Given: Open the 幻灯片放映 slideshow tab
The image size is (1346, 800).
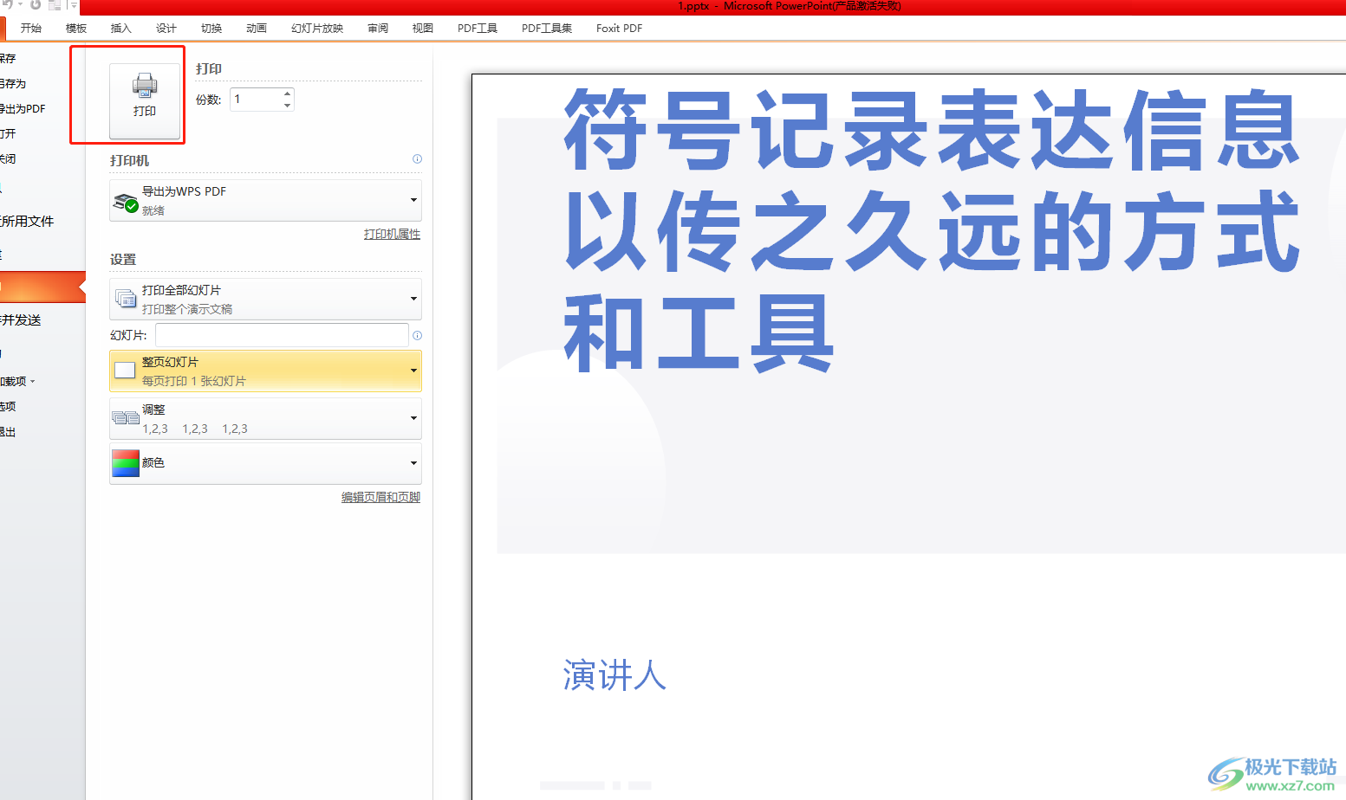Looking at the screenshot, I should pos(317,29).
